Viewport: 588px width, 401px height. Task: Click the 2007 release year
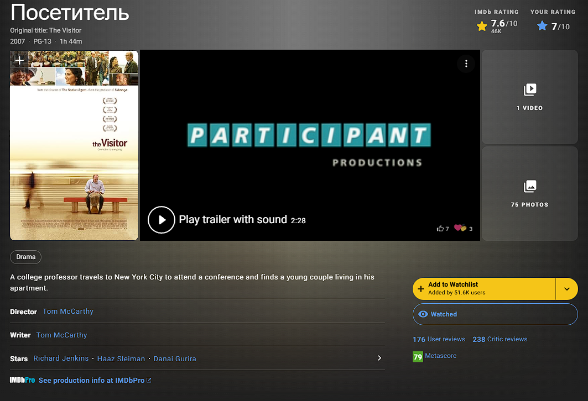click(17, 41)
